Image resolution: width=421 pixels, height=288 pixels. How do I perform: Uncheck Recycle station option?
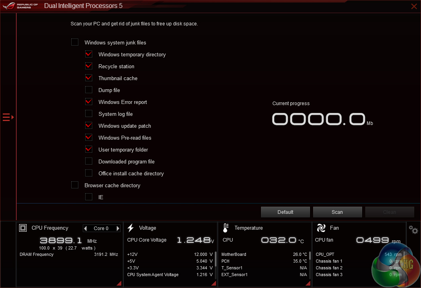click(x=89, y=66)
